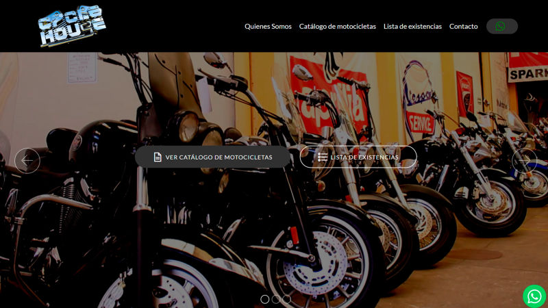Select the first carousel dot
The width and height of the screenshot is (548, 308).
[x=265, y=299]
